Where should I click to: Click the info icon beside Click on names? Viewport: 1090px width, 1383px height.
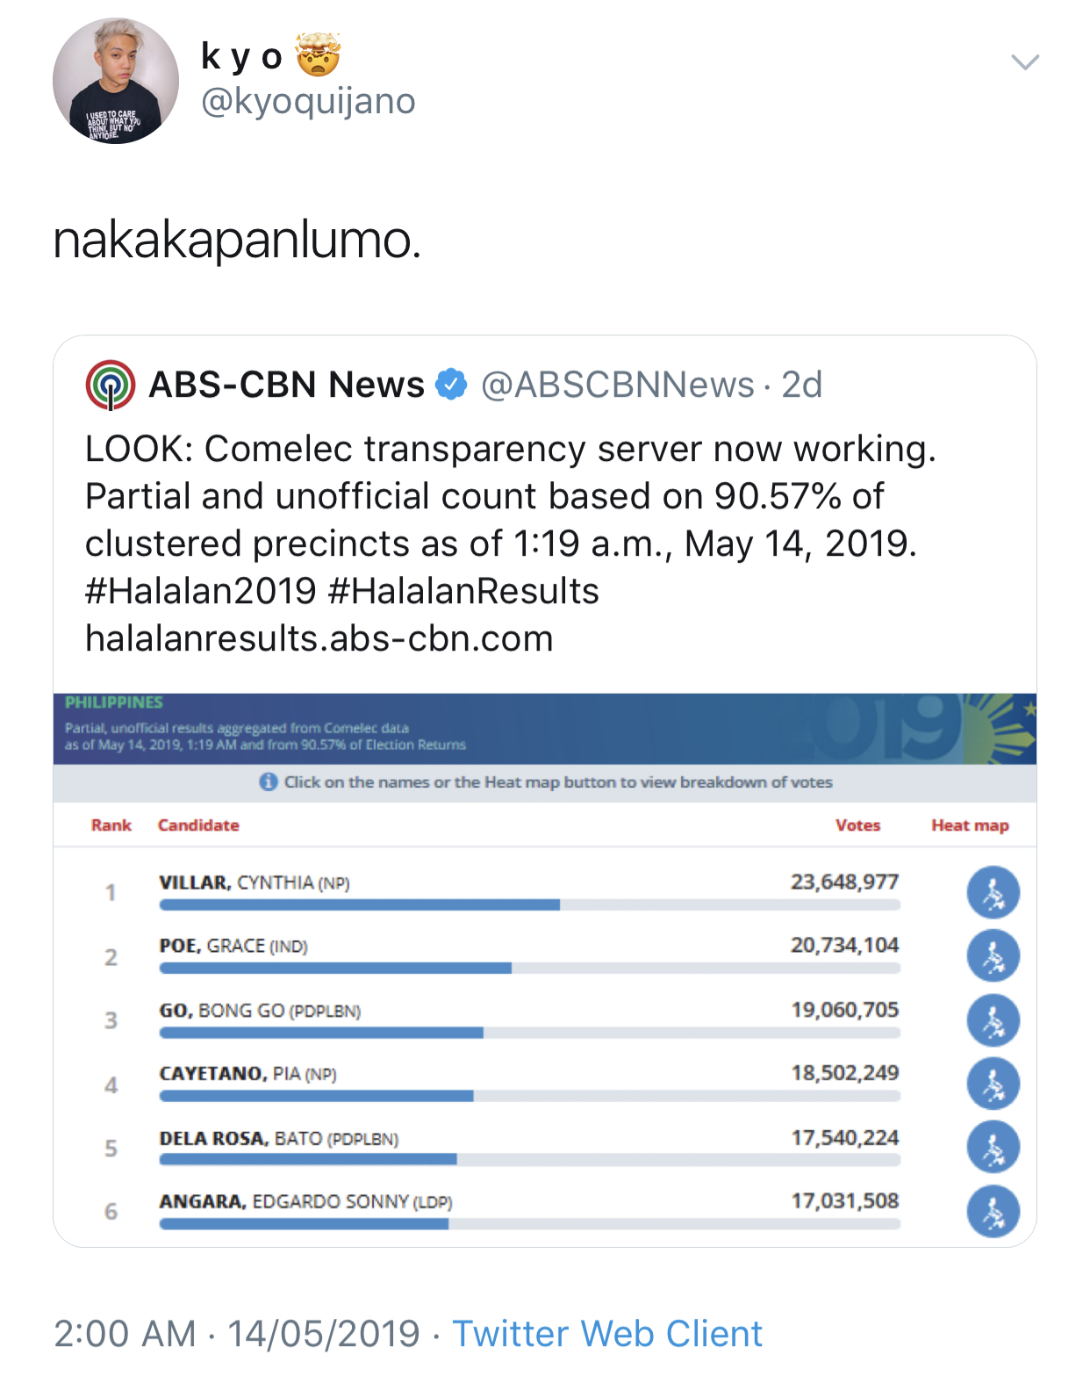269,782
